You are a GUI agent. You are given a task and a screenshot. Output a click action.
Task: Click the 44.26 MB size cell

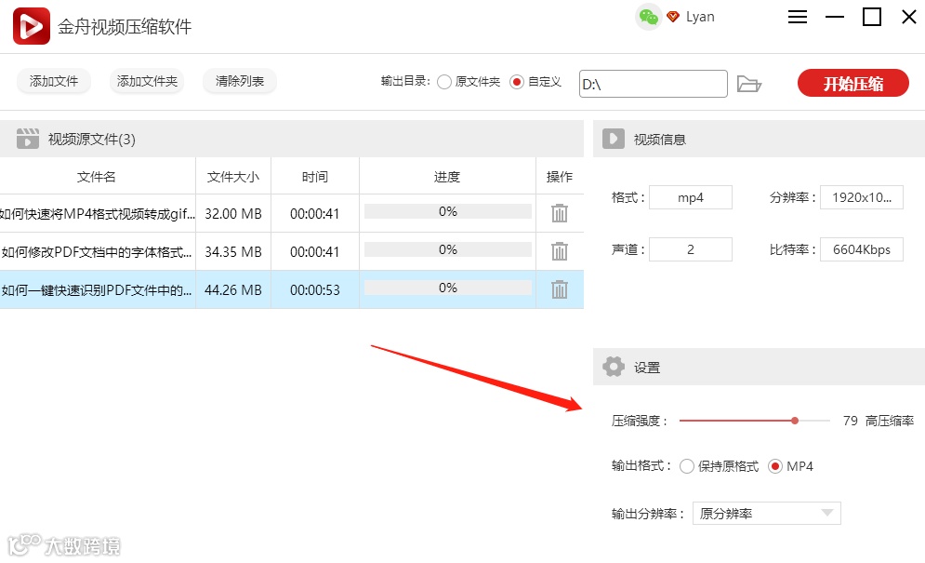[233, 289]
